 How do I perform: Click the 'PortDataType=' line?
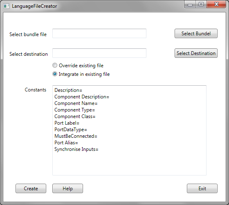(x=70, y=130)
